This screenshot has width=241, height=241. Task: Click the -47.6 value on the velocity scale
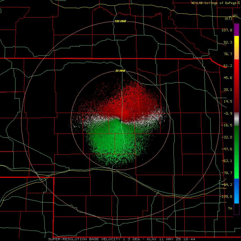227,149
